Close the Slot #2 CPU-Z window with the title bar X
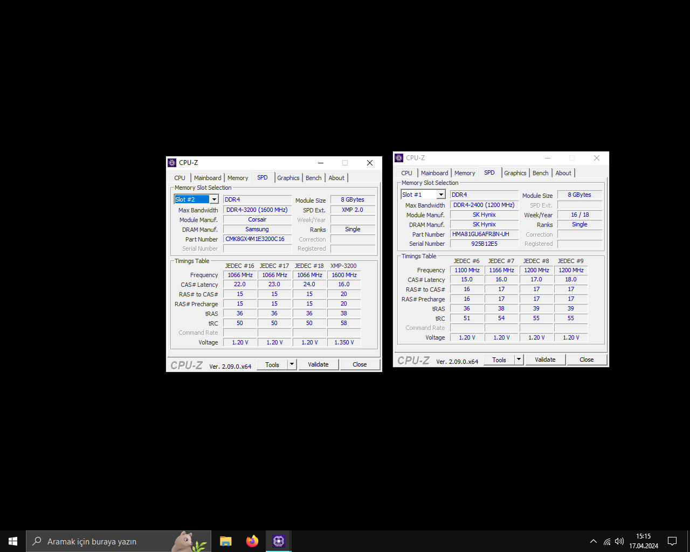690x552 pixels. pos(370,163)
